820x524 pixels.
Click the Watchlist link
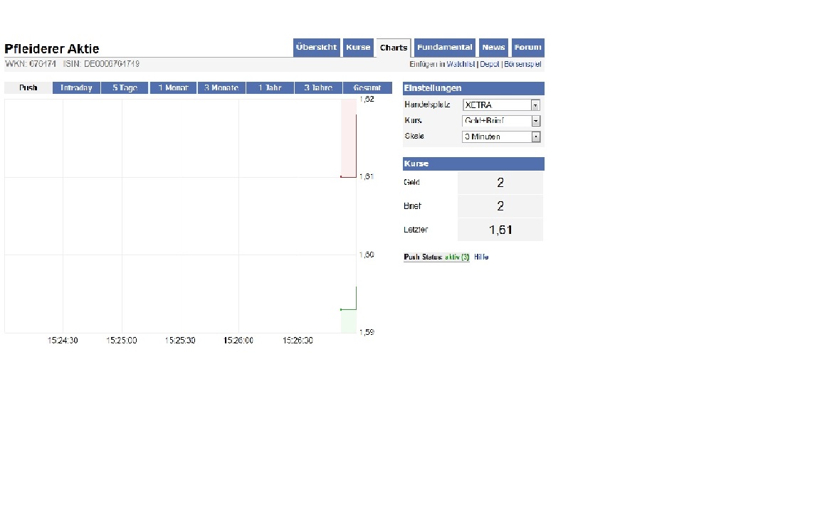point(461,64)
